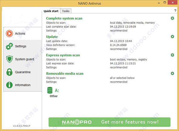Click 'boot sectors, memory, registry' text
Image resolution: width=179 pixels, height=131 pixels.
pyautogui.click(x=129, y=59)
